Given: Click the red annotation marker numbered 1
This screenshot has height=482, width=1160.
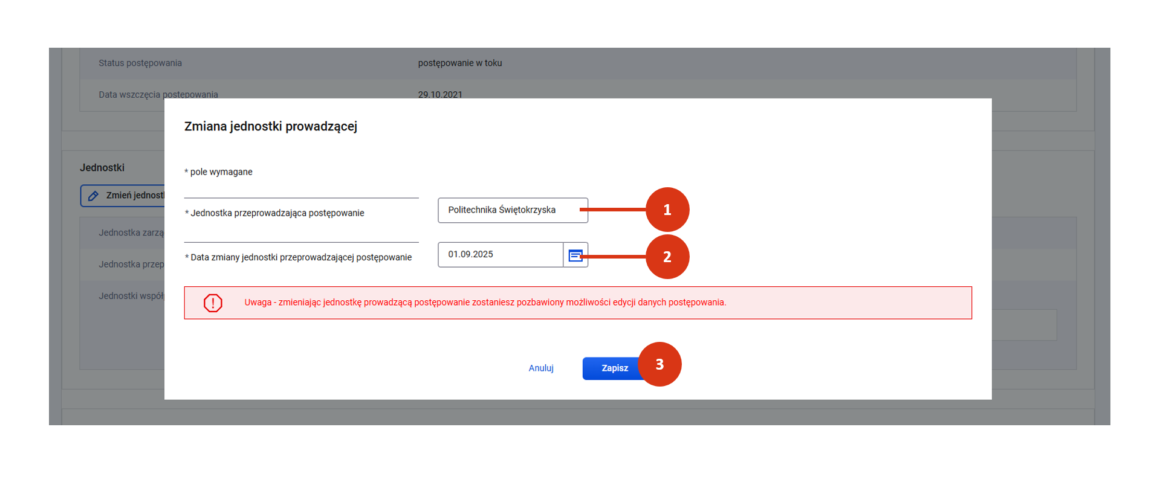Looking at the screenshot, I should coord(667,210).
